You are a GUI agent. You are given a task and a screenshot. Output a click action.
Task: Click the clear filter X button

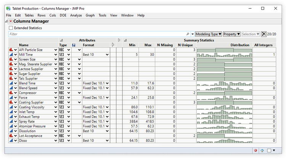click(x=264, y=34)
